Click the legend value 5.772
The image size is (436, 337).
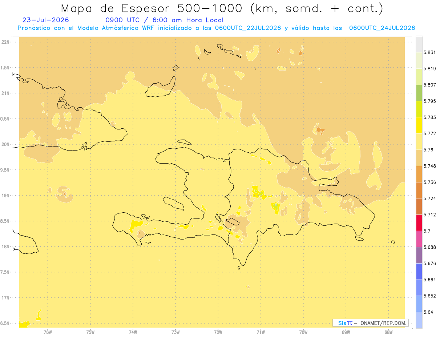429,133
